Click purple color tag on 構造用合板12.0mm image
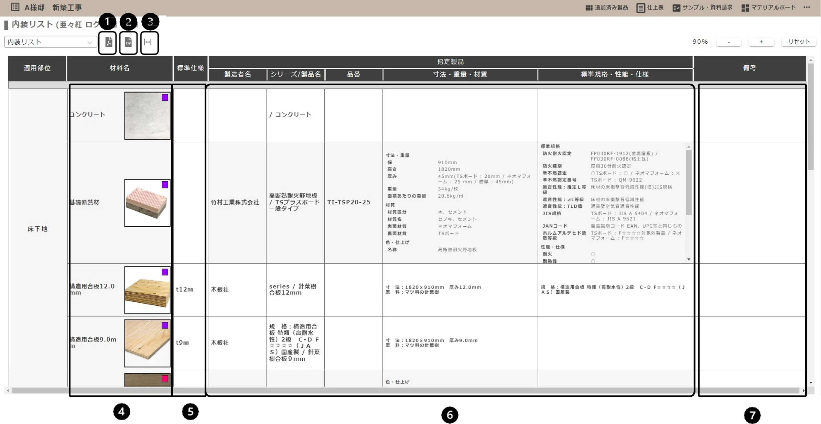The width and height of the screenshot is (821, 424). pos(165,272)
